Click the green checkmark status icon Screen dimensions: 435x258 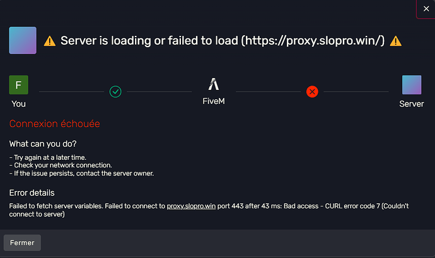pos(115,92)
